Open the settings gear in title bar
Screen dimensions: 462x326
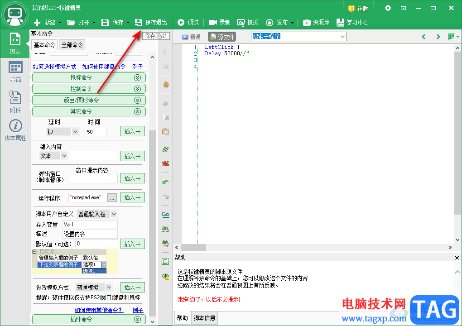pos(388,8)
